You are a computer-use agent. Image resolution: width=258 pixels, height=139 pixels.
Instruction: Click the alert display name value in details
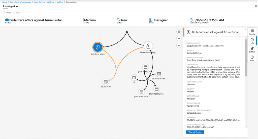pos(203,60)
